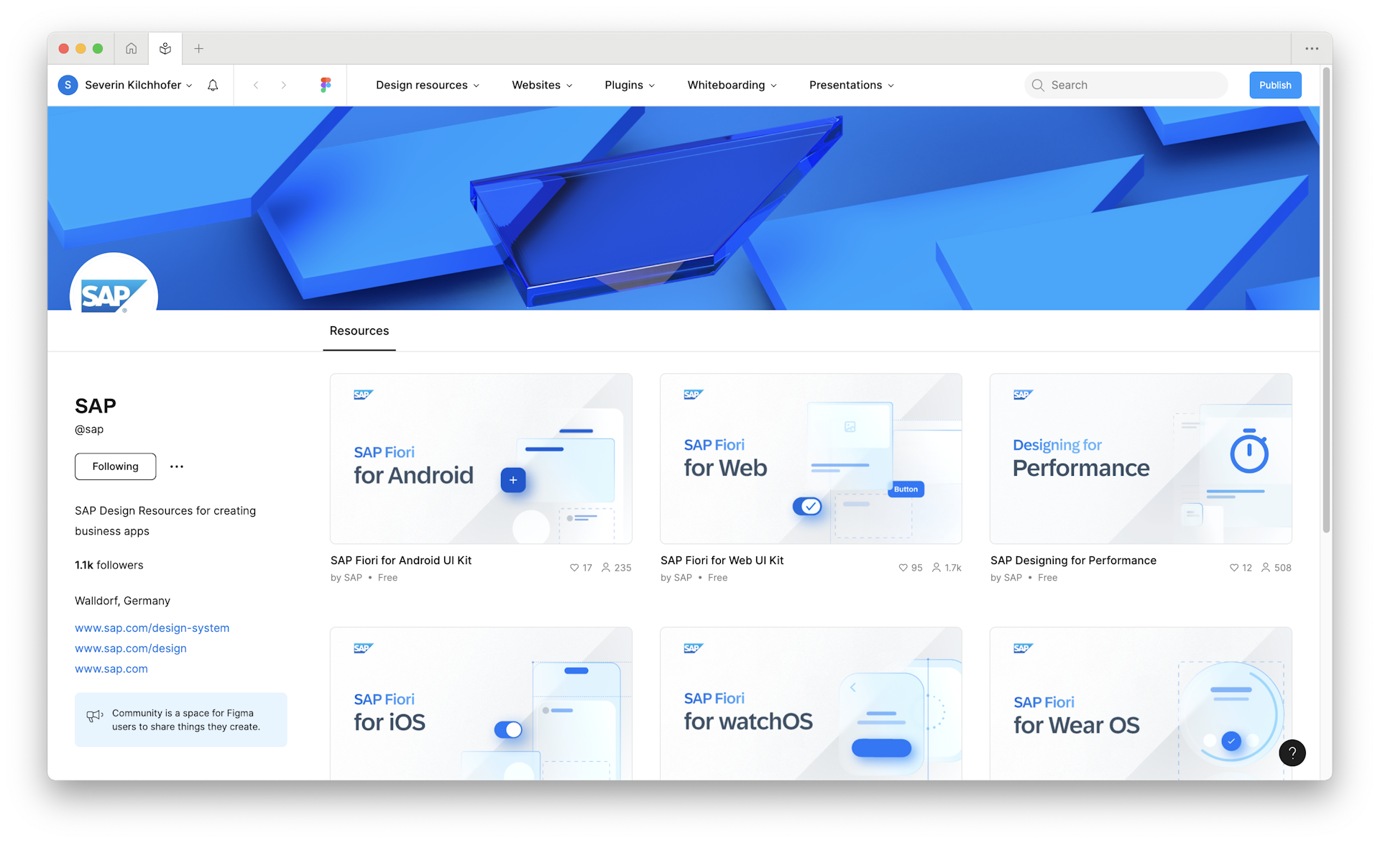
Task: Click by SAP under Web UI Kit
Action: tap(676, 578)
